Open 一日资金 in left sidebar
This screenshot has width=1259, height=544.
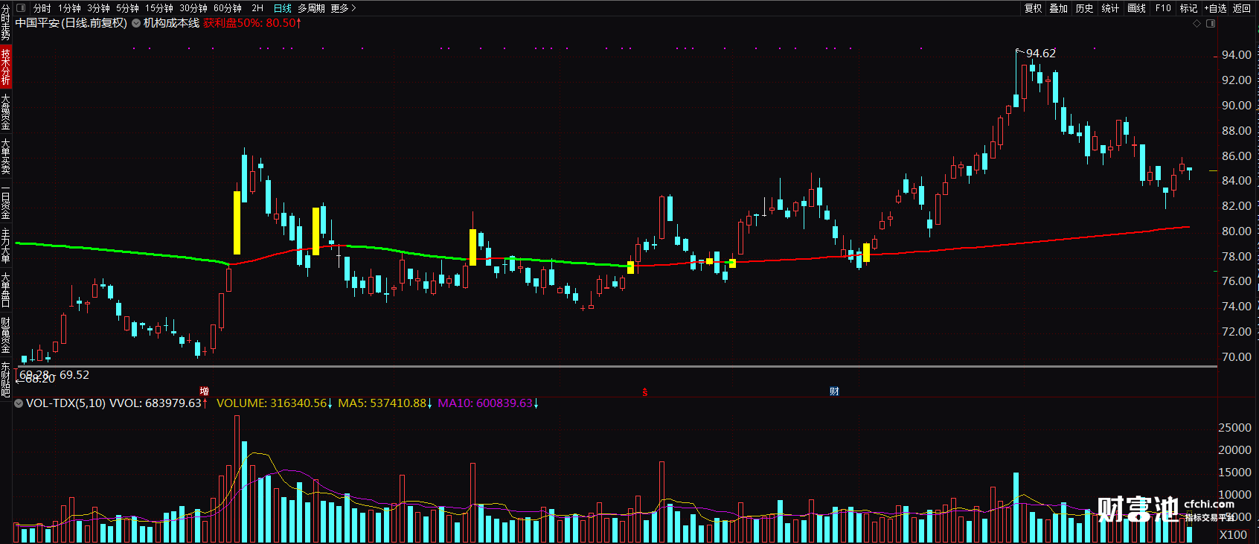(x=6, y=201)
